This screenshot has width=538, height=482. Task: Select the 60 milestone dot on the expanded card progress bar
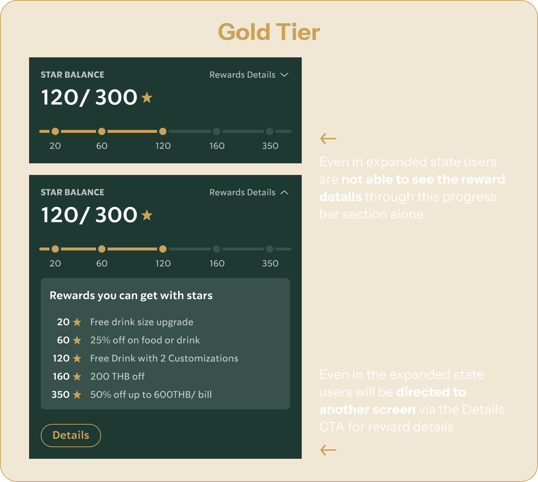(102, 249)
